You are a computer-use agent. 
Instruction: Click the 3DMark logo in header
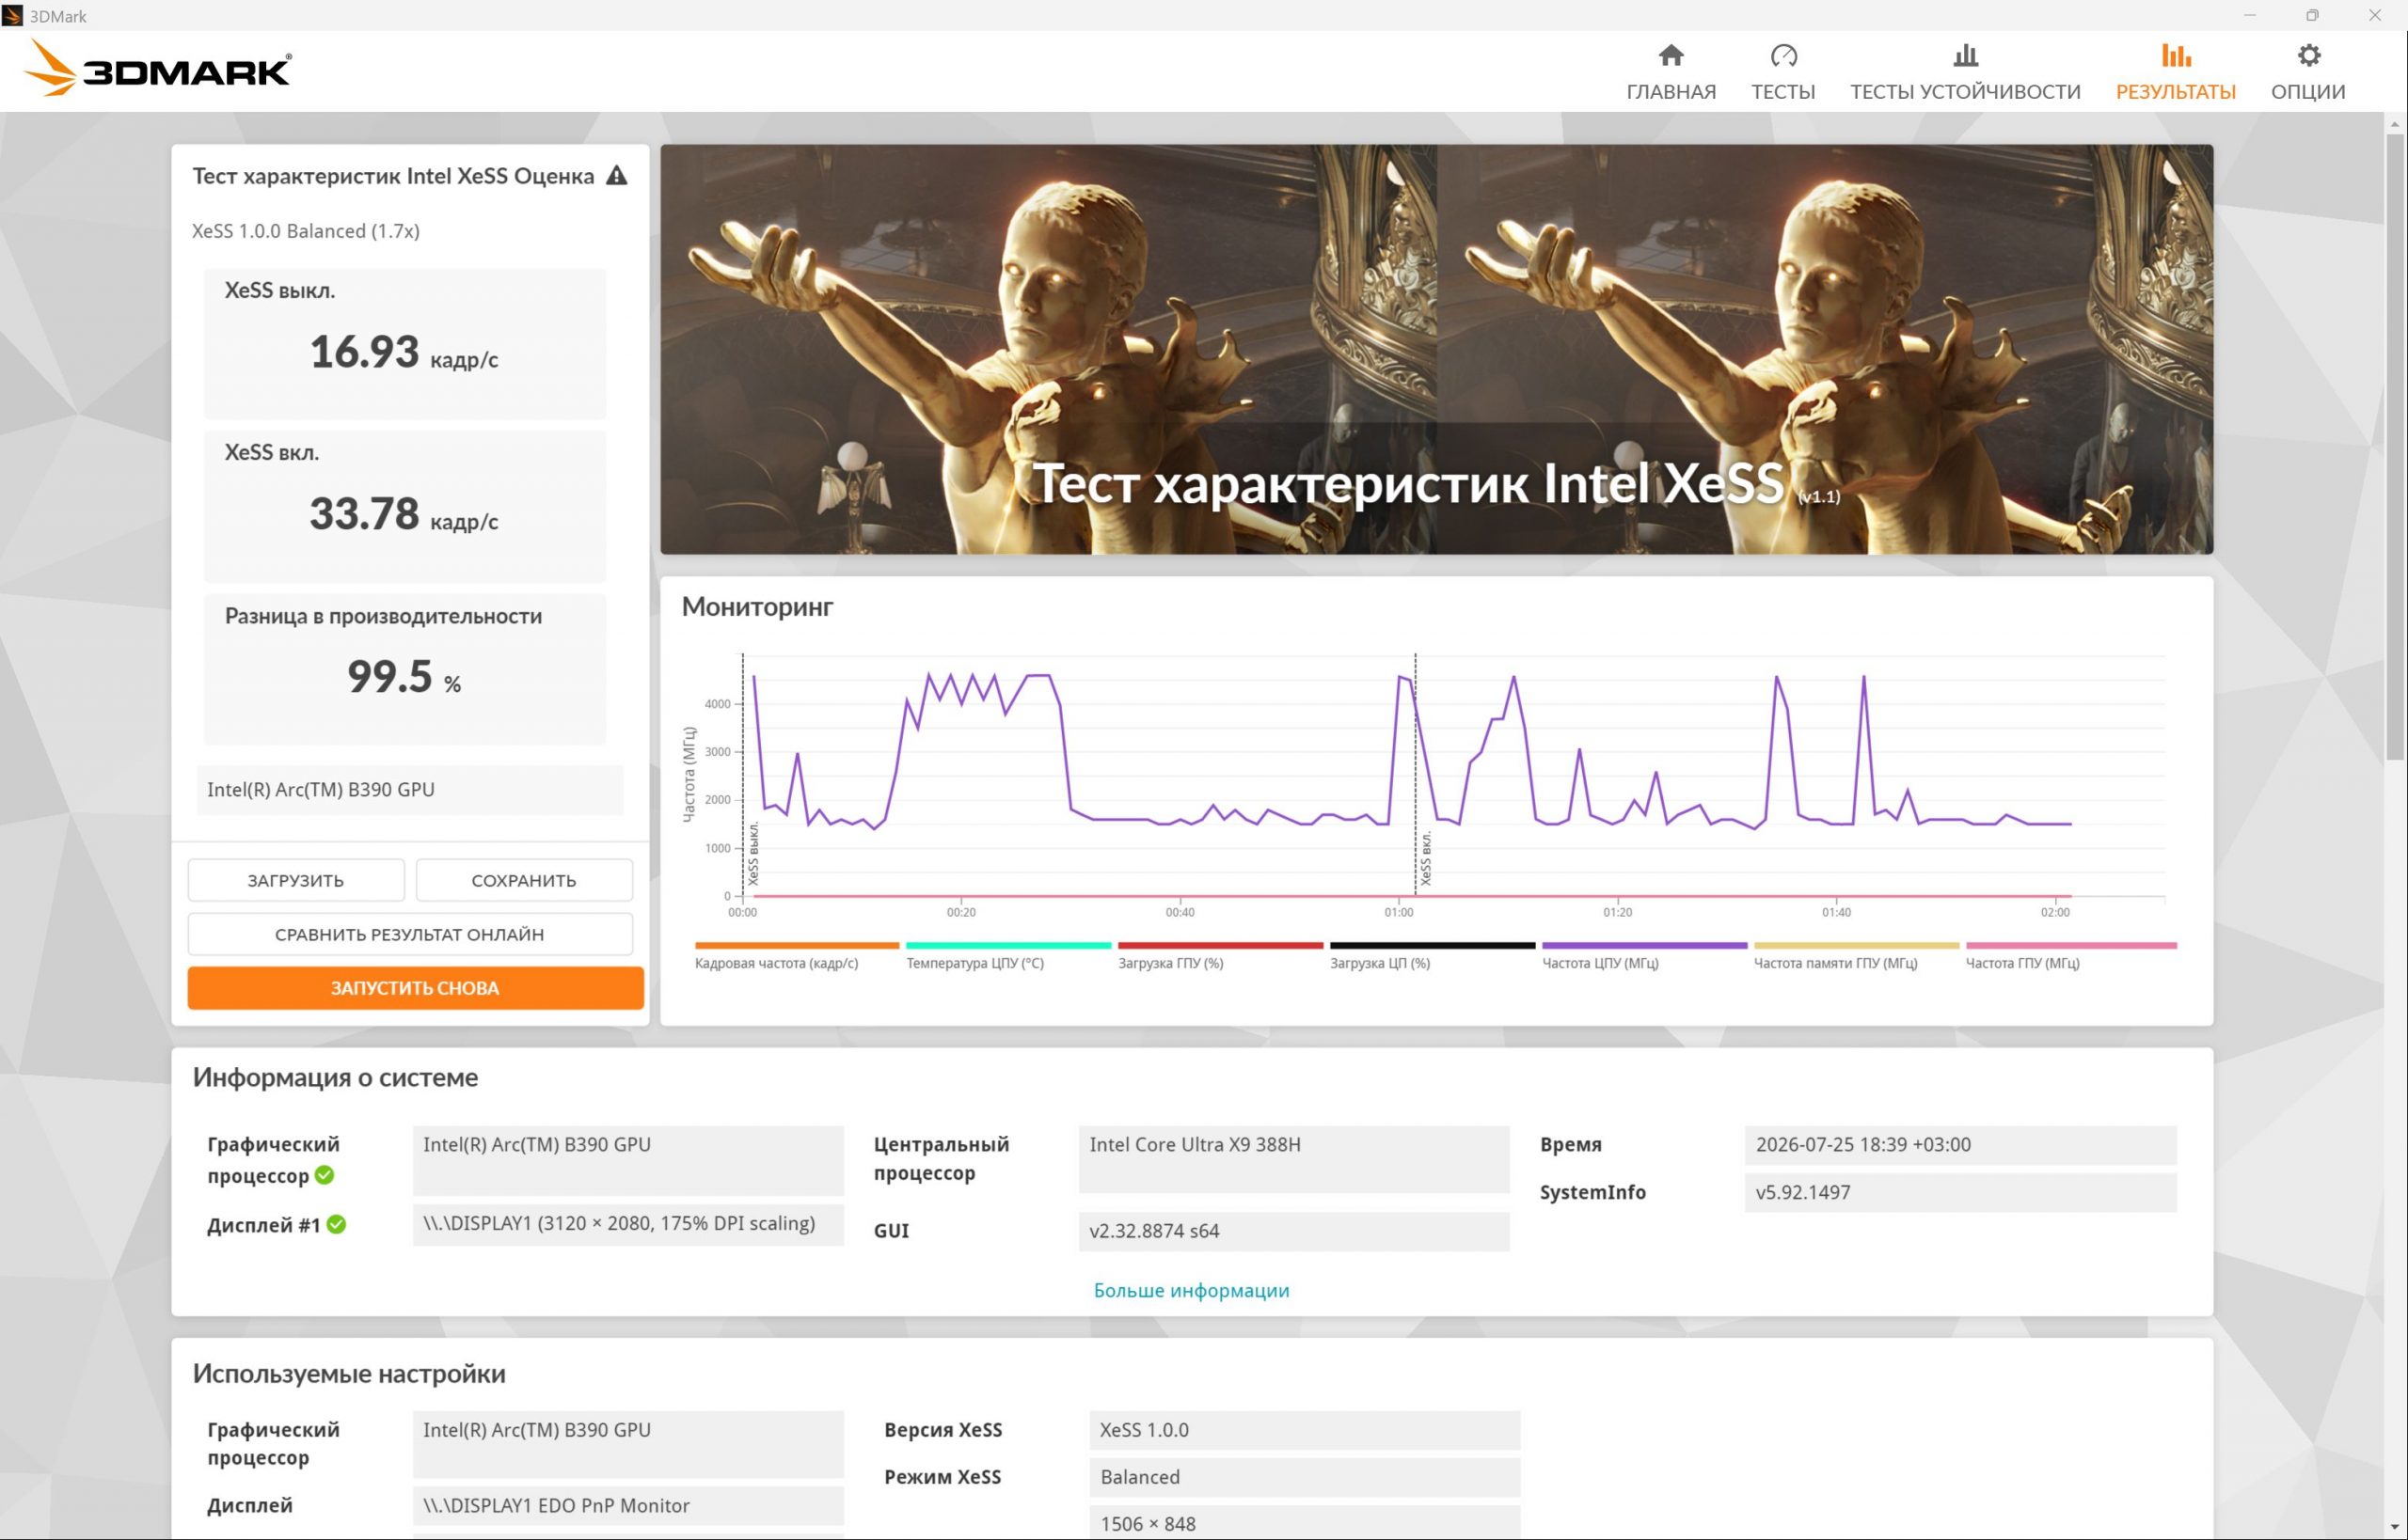point(157,69)
